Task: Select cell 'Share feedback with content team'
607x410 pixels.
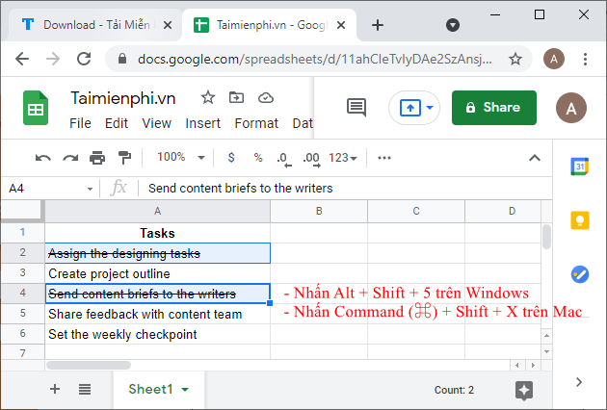Action: coord(158,314)
